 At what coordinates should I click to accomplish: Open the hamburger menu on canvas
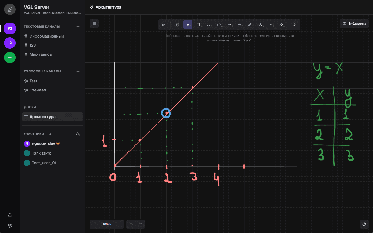pos(94,24)
